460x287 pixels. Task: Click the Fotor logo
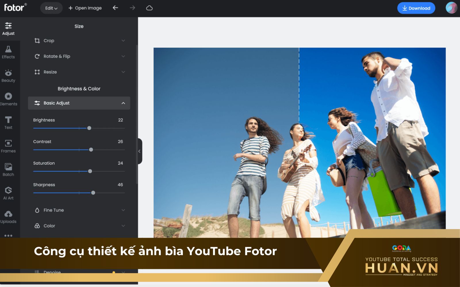click(15, 7)
